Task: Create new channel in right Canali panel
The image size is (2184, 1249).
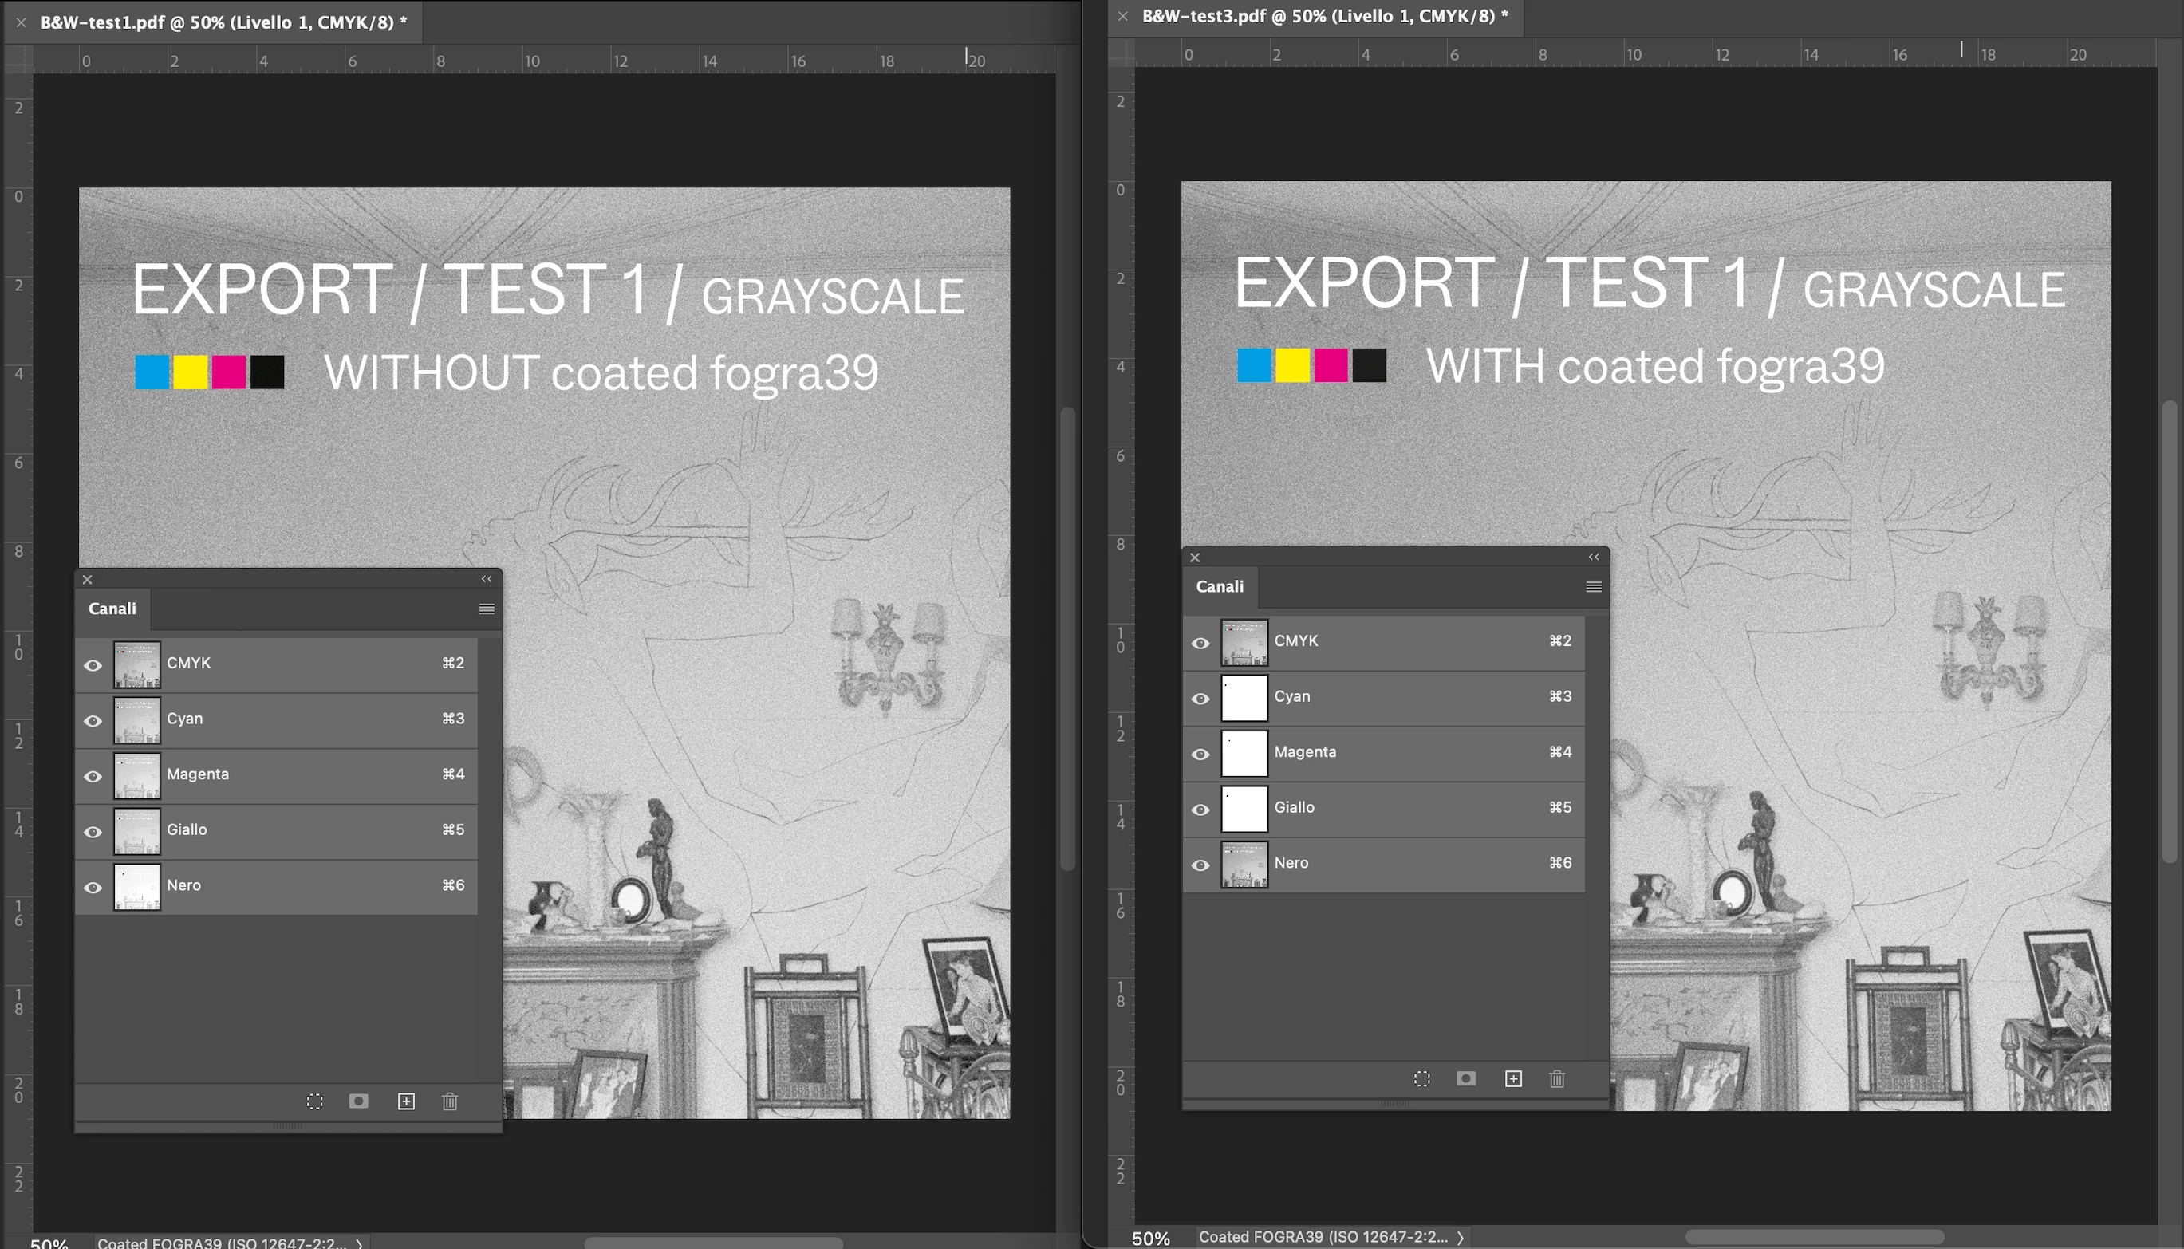Action: click(x=1513, y=1078)
